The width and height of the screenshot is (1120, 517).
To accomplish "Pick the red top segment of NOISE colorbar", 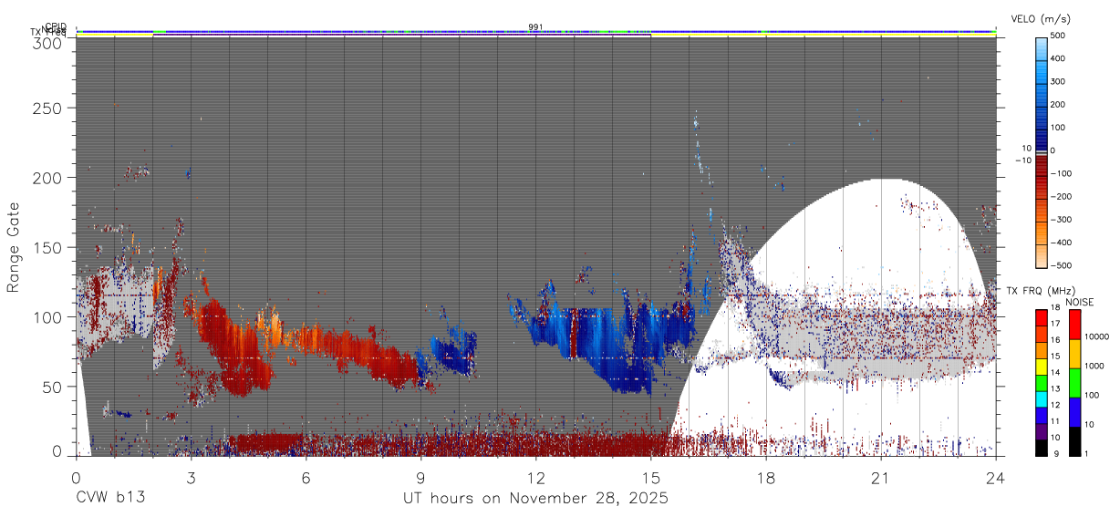I will [1073, 325].
